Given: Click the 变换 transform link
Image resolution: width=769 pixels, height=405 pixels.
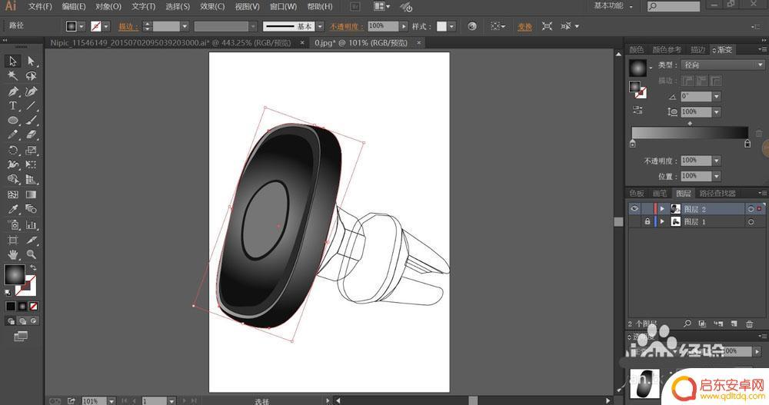Looking at the screenshot, I should (524, 26).
